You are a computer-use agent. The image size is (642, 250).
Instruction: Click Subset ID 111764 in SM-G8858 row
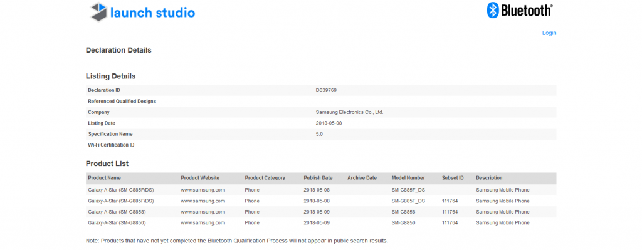click(450, 212)
